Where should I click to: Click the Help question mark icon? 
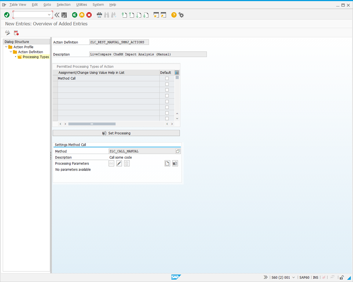click(x=174, y=15)
